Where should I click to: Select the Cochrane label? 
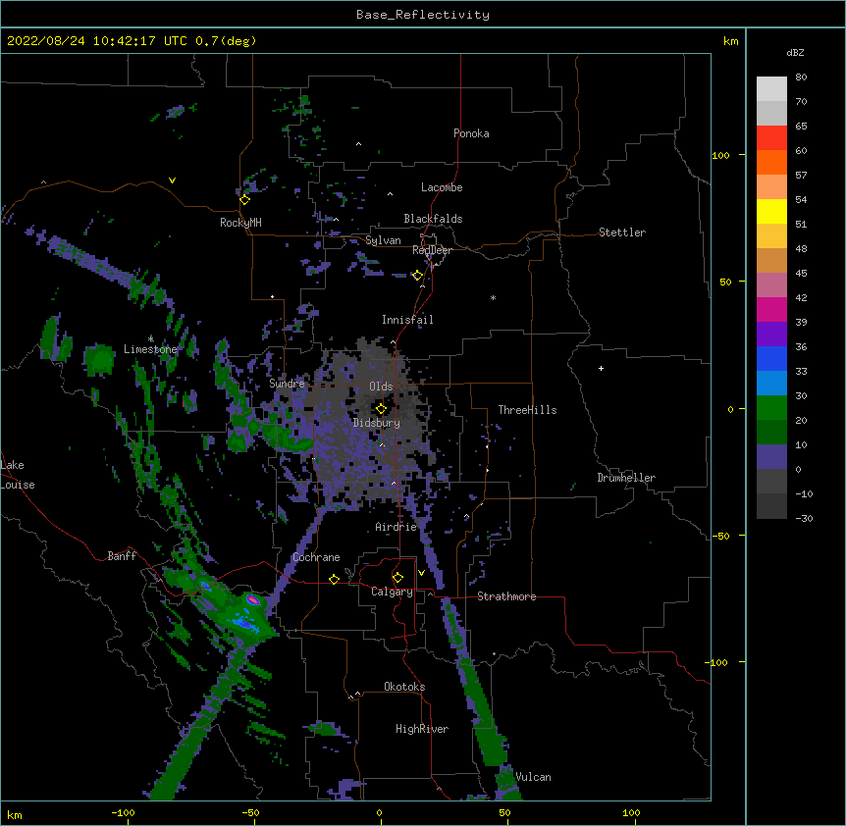316,557
